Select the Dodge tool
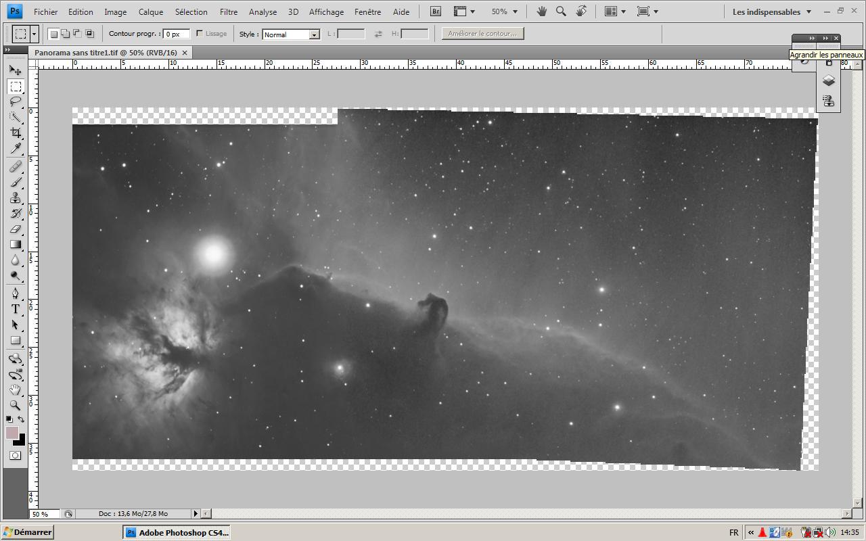The width and height of the screenshot is (866, 541). (15, 276)
